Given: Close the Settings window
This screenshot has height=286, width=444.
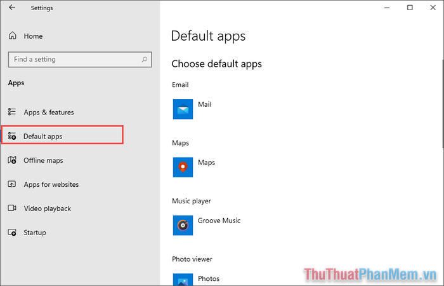Looking at the screenshot, I should pyautogui.click(x=433, y=8).
